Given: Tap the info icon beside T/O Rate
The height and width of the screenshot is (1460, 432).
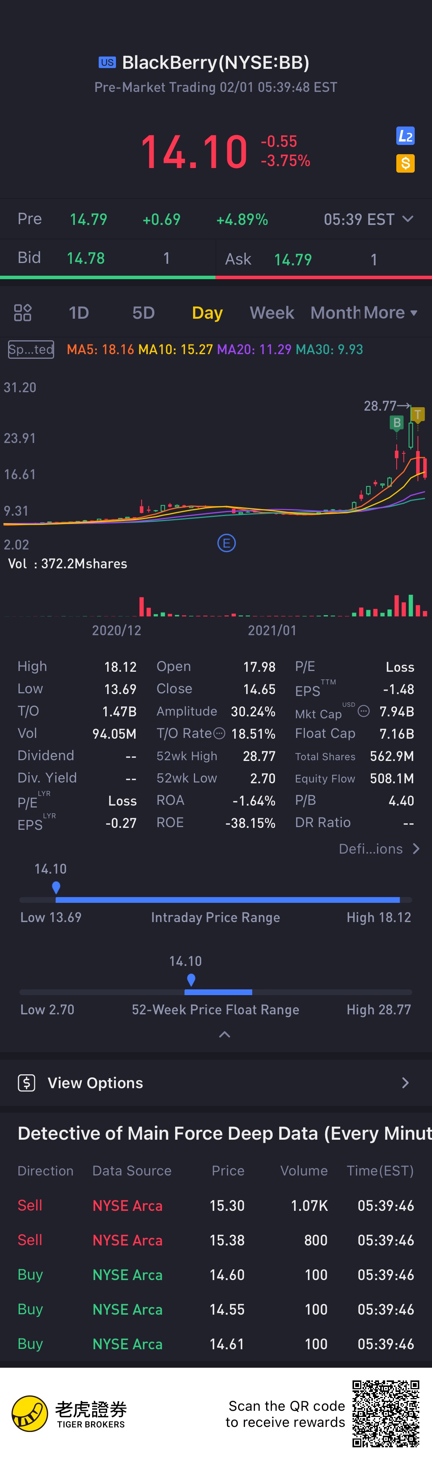Looking at the screenshot, I should pyautogui.click(x=219, y=733).
